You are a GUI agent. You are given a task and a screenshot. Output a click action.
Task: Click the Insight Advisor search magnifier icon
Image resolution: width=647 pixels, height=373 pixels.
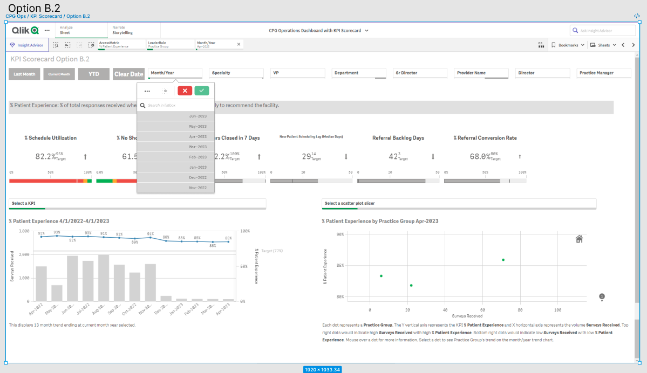(575, 31)
